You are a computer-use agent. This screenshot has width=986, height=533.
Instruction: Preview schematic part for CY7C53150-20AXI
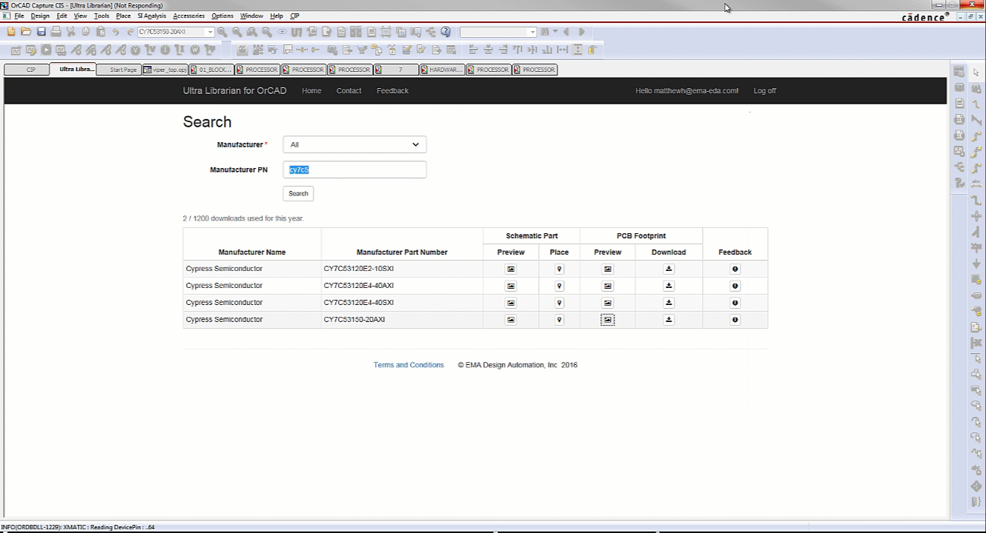pos(511,320)
